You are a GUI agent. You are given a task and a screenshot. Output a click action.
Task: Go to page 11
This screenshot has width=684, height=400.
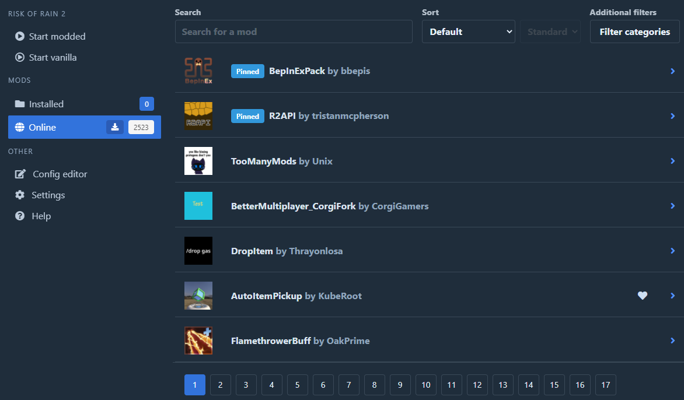(x=452, y=385)
